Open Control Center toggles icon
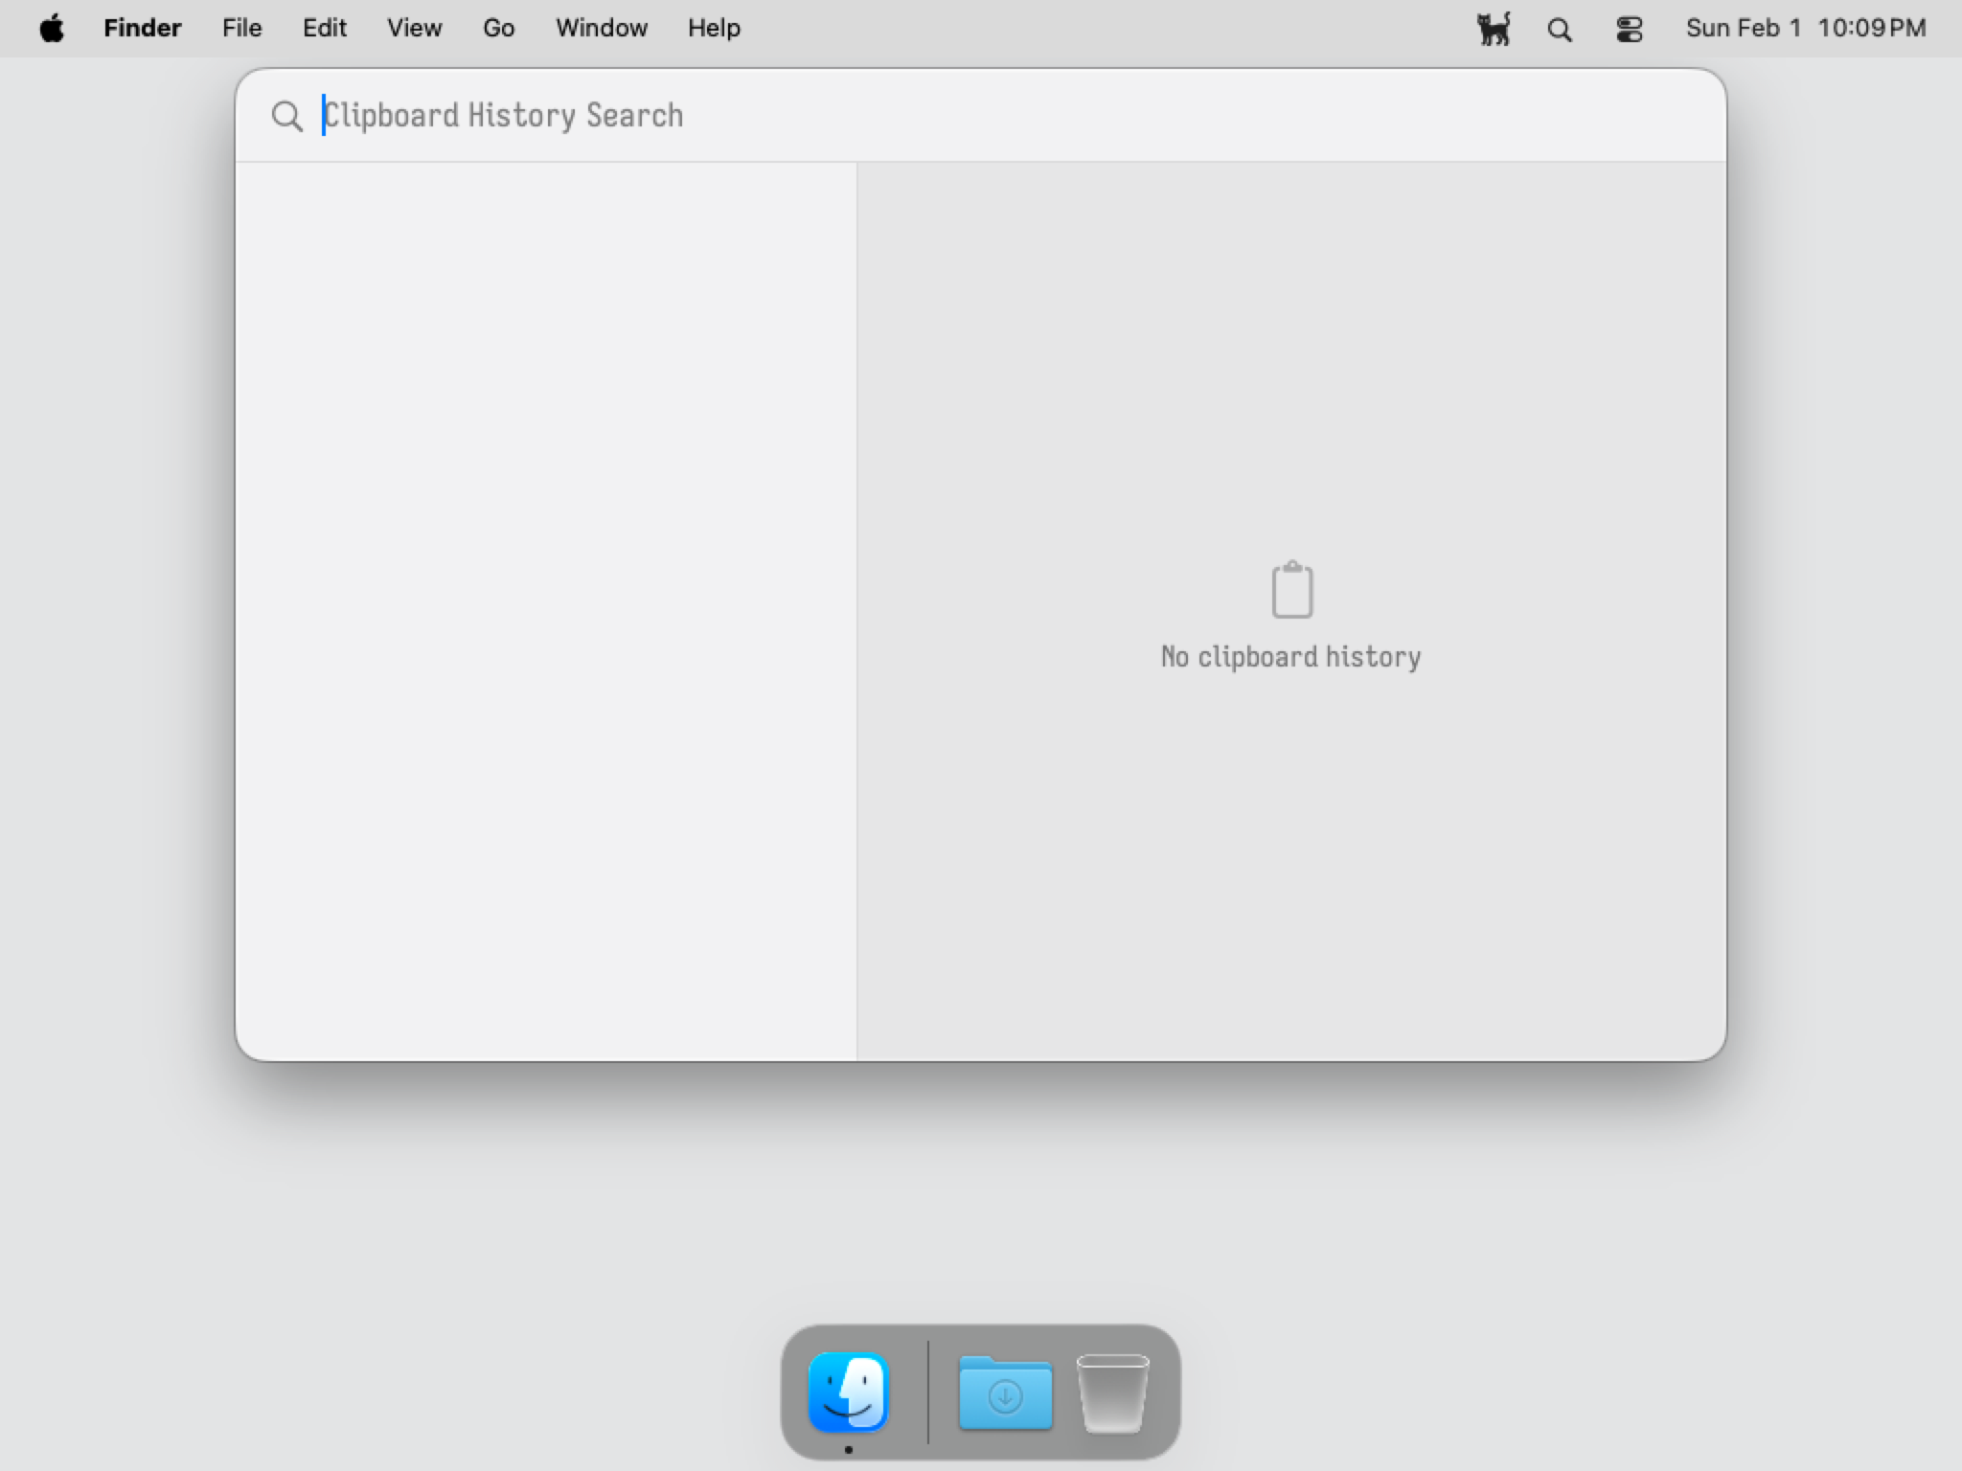The width and height of the screenshot is (1962, 1471). pyautogui.click(x=1629, y=30)
